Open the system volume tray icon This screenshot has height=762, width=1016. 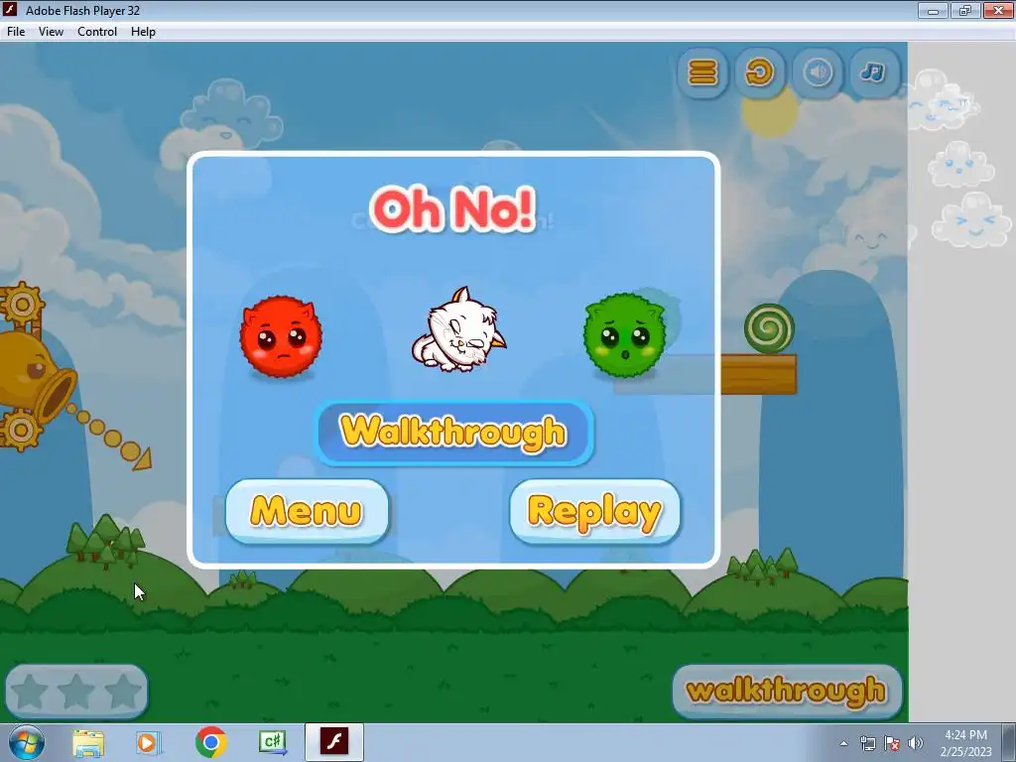point(916,743)
